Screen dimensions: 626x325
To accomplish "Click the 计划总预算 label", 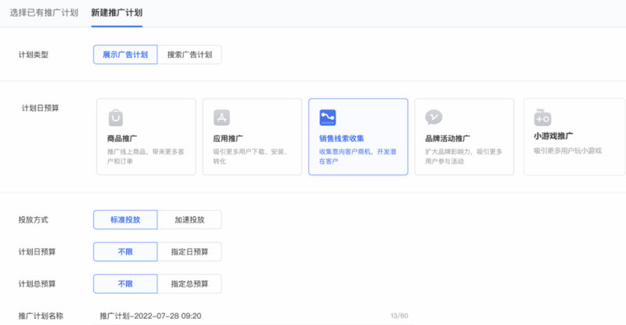I will click(x=37, y=283).
